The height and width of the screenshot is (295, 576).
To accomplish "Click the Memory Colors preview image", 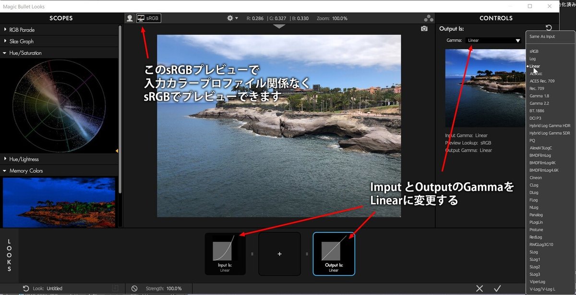I will 59,203.
